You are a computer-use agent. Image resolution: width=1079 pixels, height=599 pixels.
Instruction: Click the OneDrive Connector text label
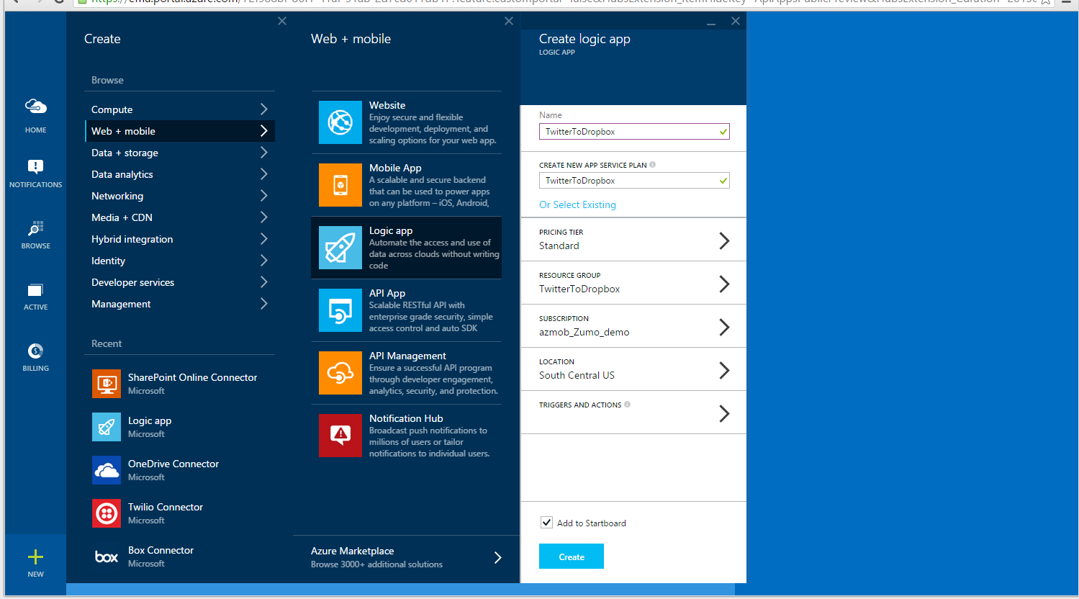173,464
